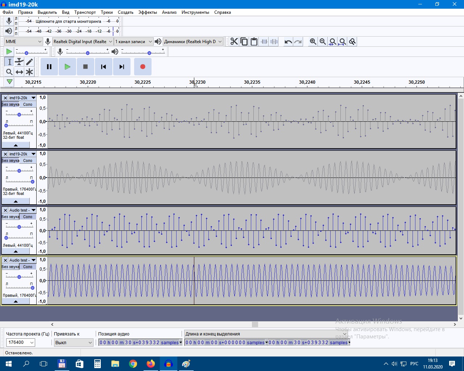Image resolution: width=464 pixels, height=371 pixels.
Task: Select the Draw pencil tool
Action: (x=29, y=62)
